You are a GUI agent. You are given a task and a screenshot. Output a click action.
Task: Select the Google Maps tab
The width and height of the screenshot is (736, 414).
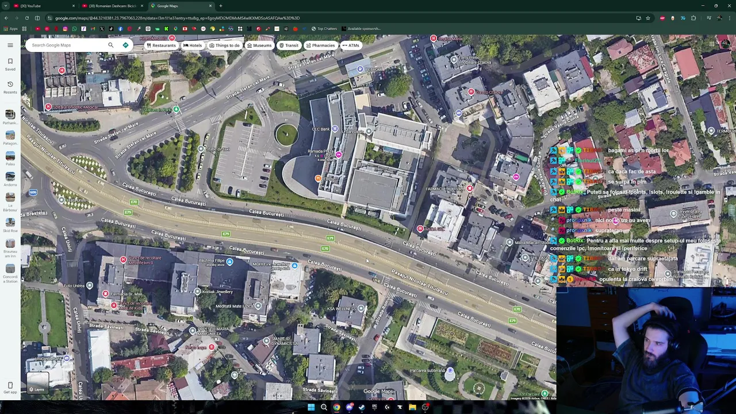coord(181,6)
